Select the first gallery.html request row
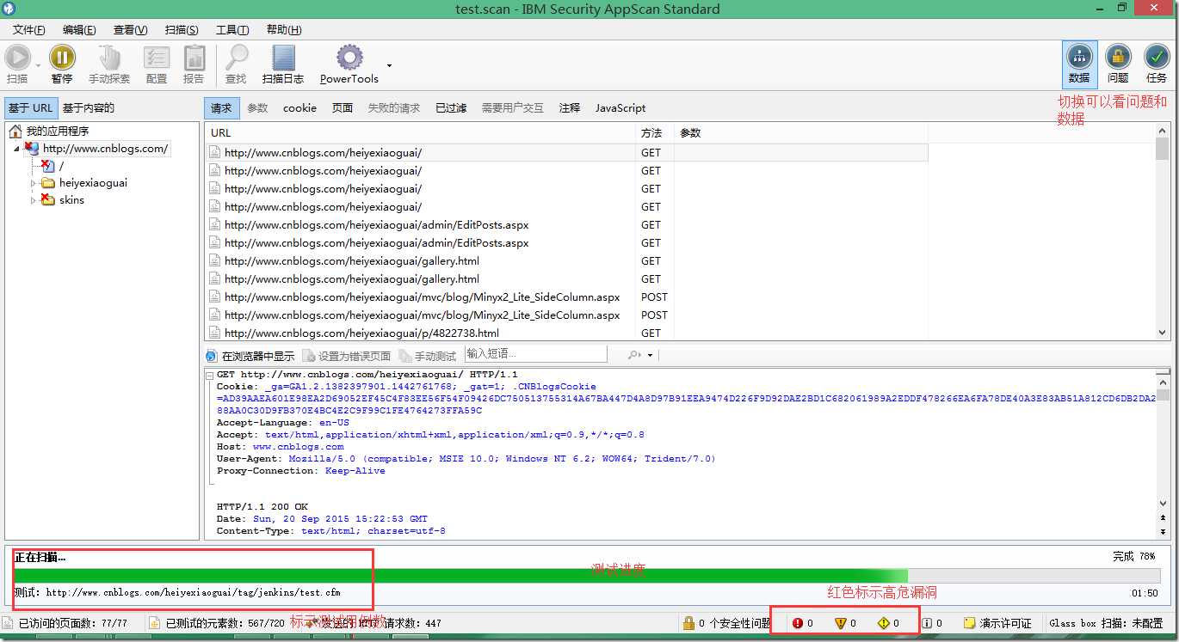This screenshot has width=1179, height=642. (x=566, y=261)
